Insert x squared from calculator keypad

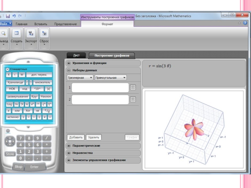click(32, 104)
